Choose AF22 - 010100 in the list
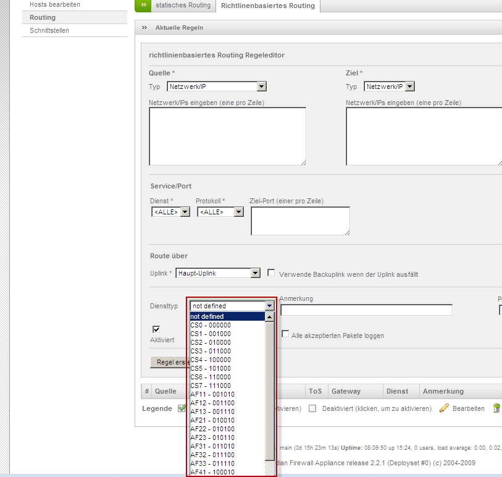The image size is (502, 477). (212, 429)
